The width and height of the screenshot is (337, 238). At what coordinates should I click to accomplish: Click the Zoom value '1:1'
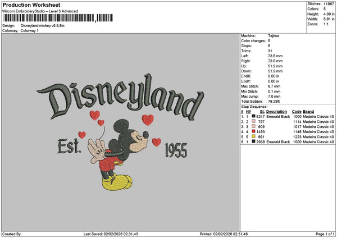pos(326,24)
